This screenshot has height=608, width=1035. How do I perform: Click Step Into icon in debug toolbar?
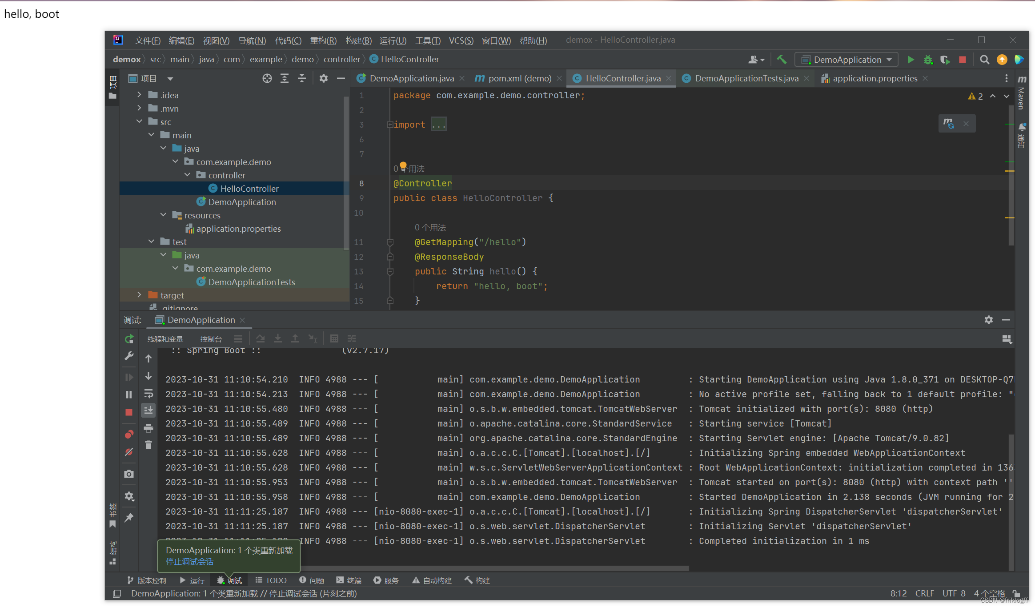click(278, 339)
